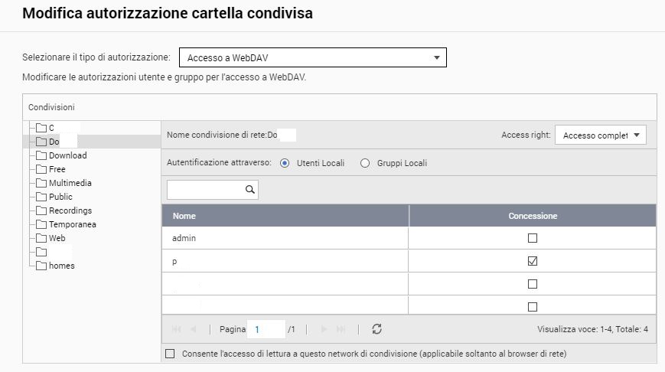Select the Multimedia folder icon
Viewport: 665px width, 372px height.
click(41, 183)
